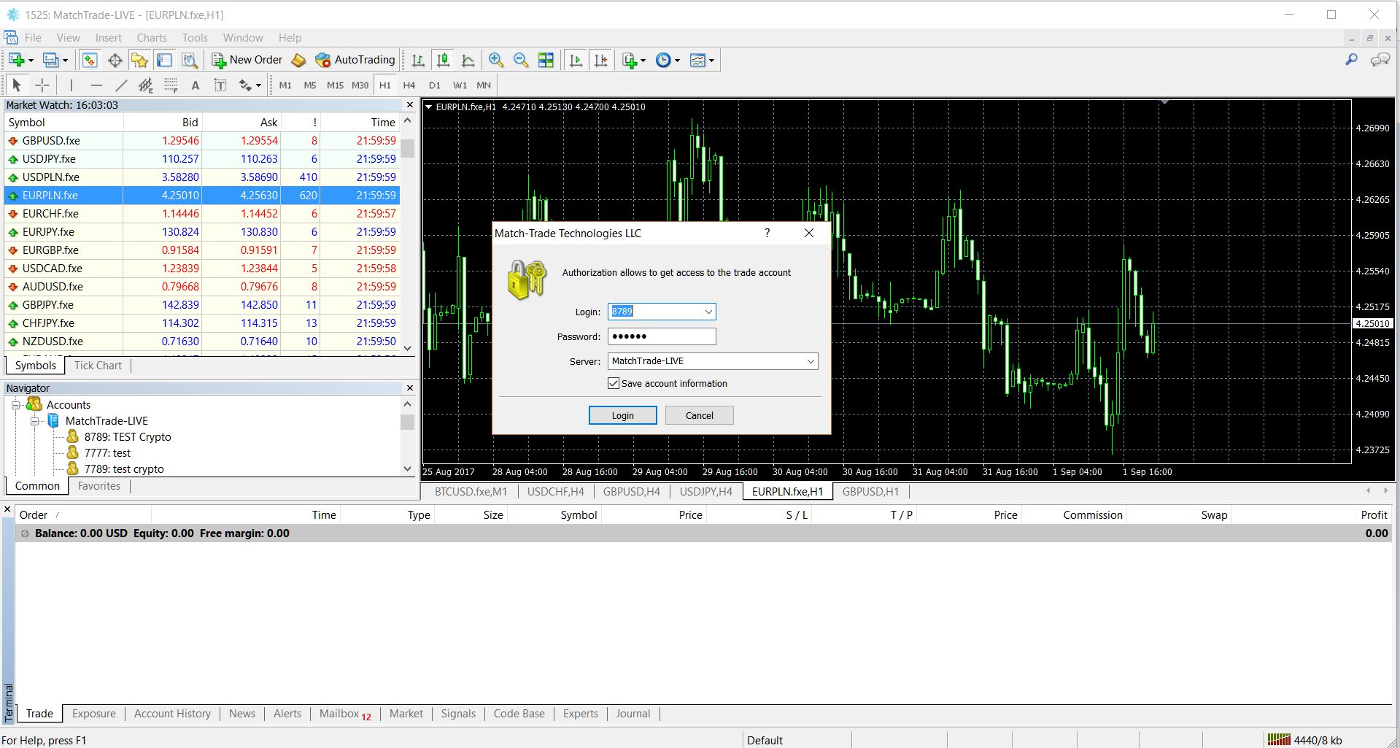1400x748 pixels.
Task: Open Periods clock icon
Action: [x=663, y=60]
